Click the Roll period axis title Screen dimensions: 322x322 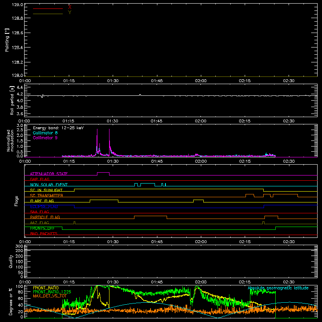pos(12,100)
